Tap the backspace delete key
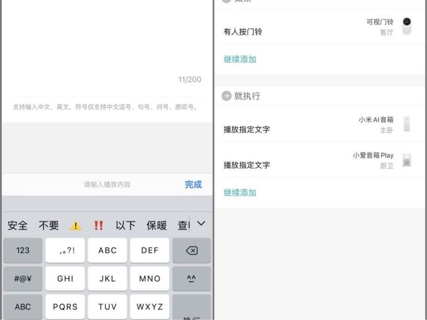Image resolution: width=427 pixels, height=320 pixels. tap(192, 250)
